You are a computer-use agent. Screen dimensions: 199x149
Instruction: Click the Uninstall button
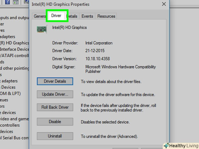[x=55, y=136]
